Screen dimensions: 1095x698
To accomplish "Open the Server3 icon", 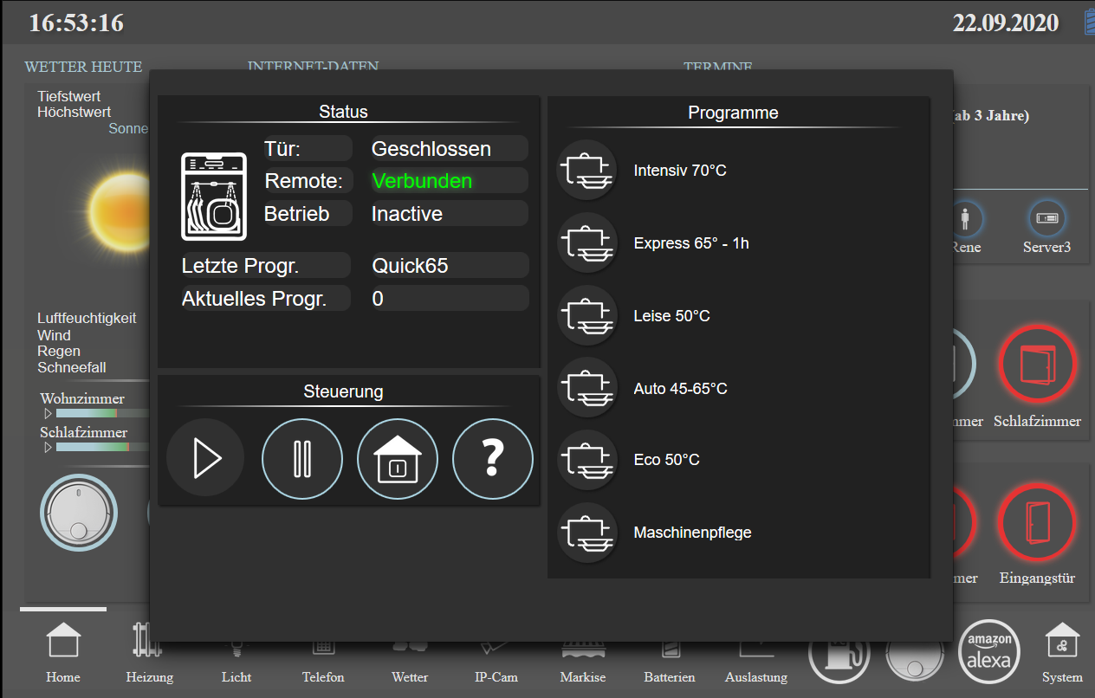I will (x=1046, y=218).
